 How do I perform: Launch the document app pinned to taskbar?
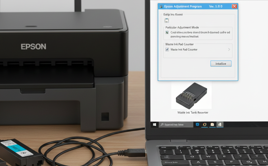tap(219, 124)
